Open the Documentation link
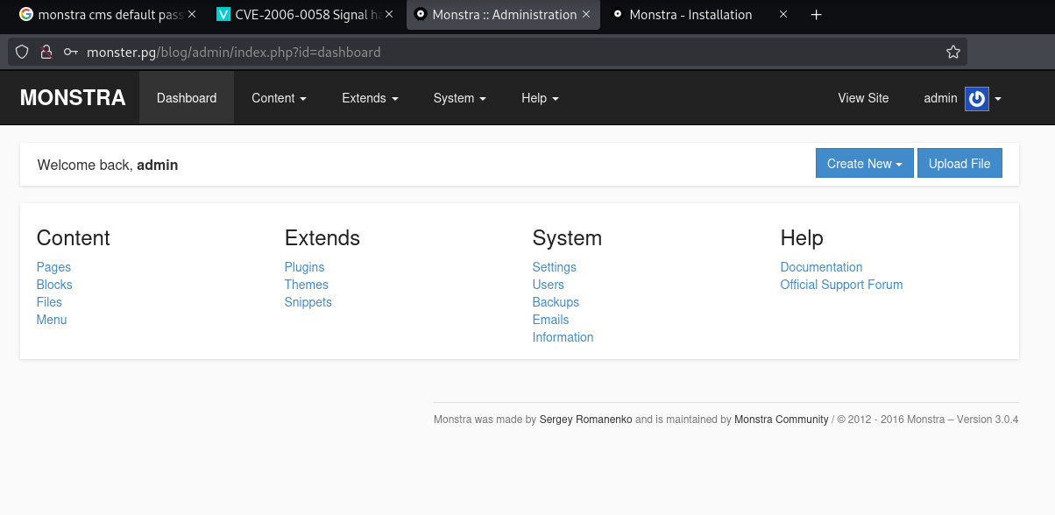This screenshot has height=515, width=1055. [x=821, y=267]
